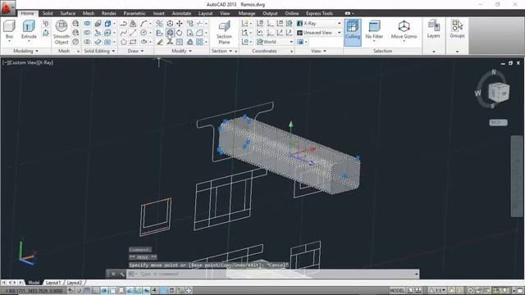Switch to the Surface ribbon tab
The height and width of the screenshot is (295, 525).
(x=67, y=13)
